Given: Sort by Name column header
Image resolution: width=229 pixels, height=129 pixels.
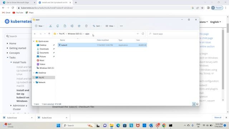Looking at the screenshot, I should [x=62, y=40].
